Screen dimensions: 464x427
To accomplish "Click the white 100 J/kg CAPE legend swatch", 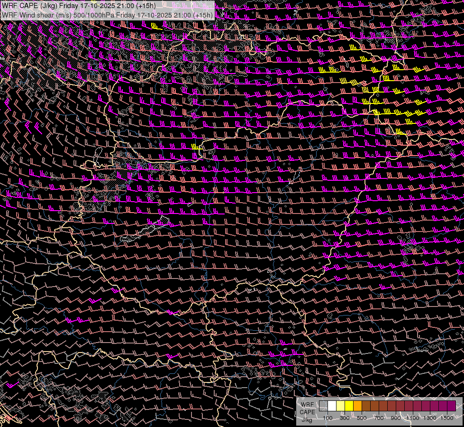I will coord(332,406).
